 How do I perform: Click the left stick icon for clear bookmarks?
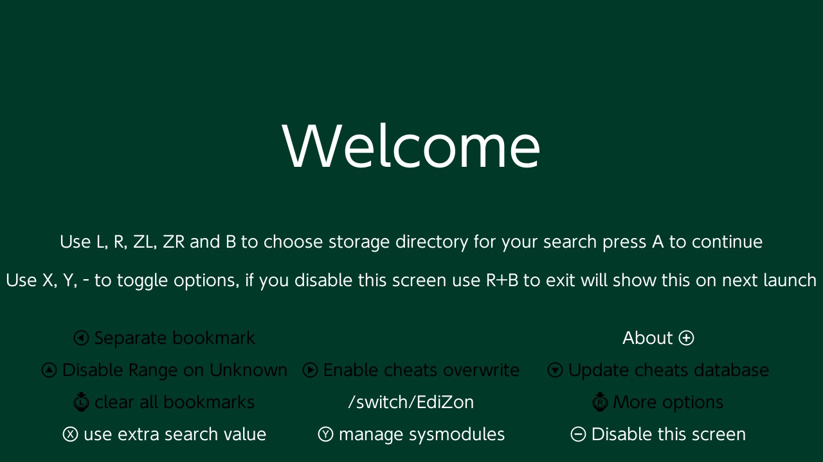coord(81,402)
